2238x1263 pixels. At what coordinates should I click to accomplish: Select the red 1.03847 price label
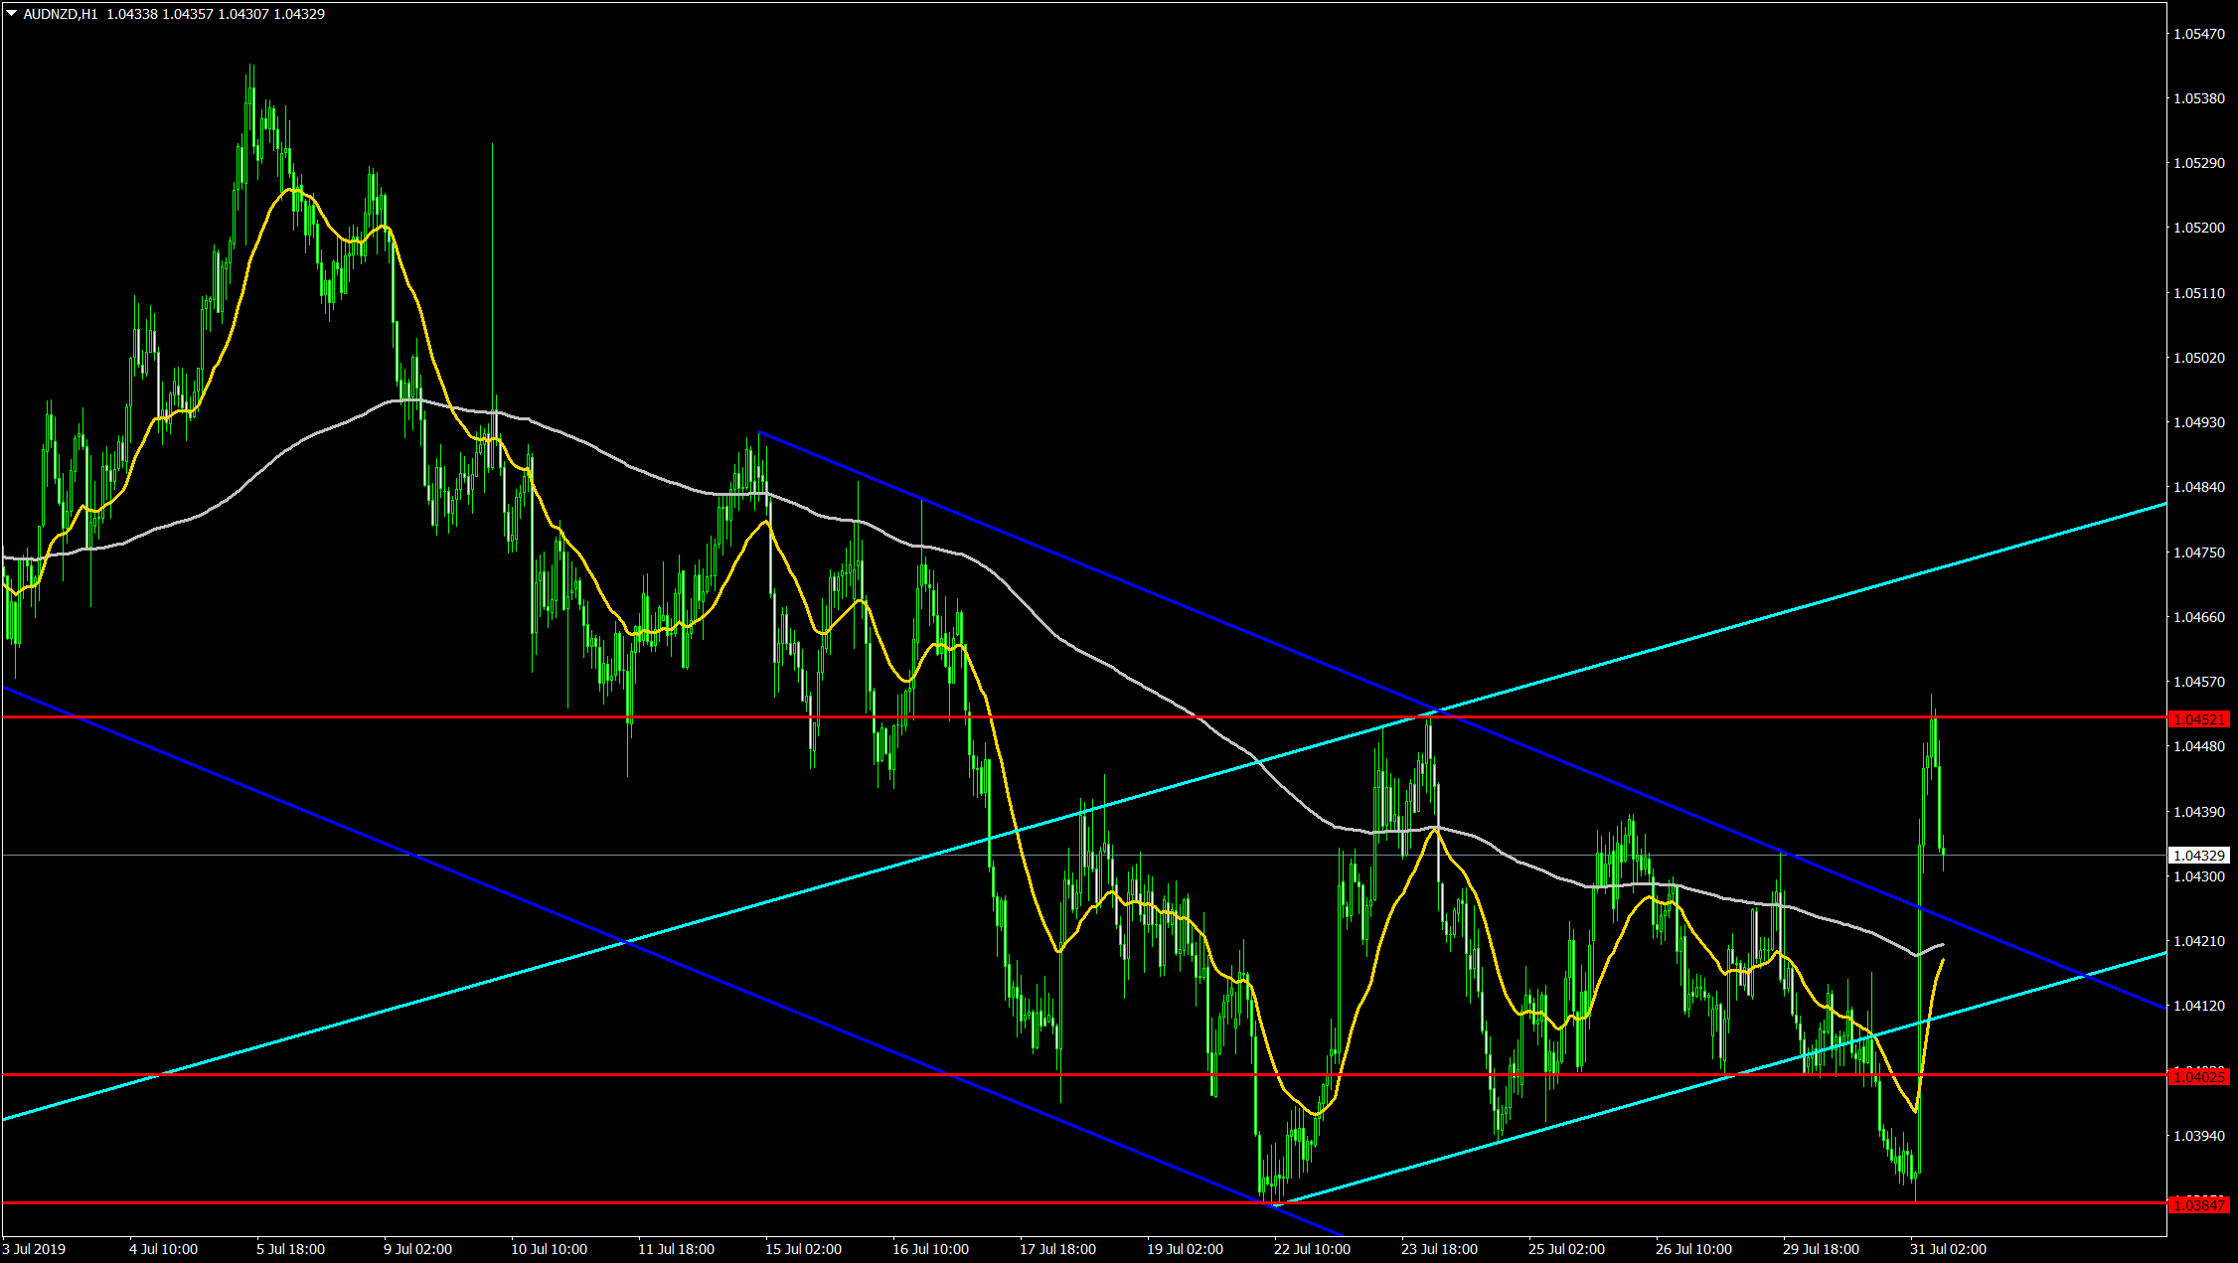click(x=2198, y=1204)
